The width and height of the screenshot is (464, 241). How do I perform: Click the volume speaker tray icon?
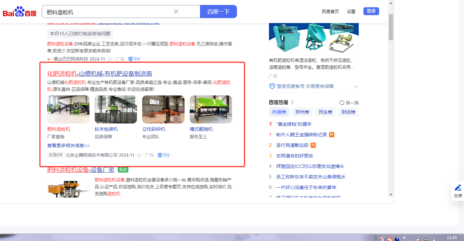pyautogui.click(x=435, y=239)
